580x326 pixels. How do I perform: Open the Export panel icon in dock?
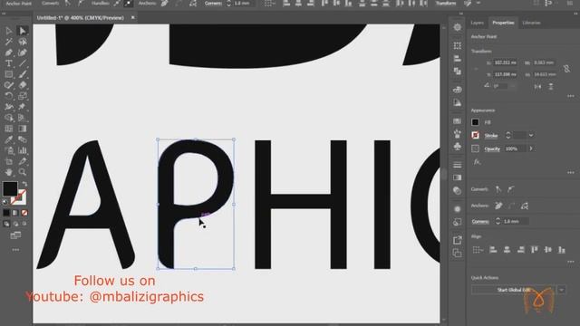(x=458, y=240)
